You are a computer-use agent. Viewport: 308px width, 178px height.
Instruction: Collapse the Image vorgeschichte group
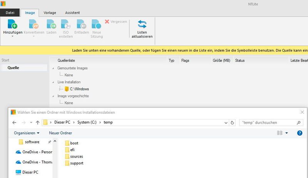(53, 96)
